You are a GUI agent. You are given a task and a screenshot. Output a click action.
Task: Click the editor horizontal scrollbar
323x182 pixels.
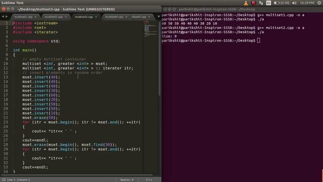77,175
